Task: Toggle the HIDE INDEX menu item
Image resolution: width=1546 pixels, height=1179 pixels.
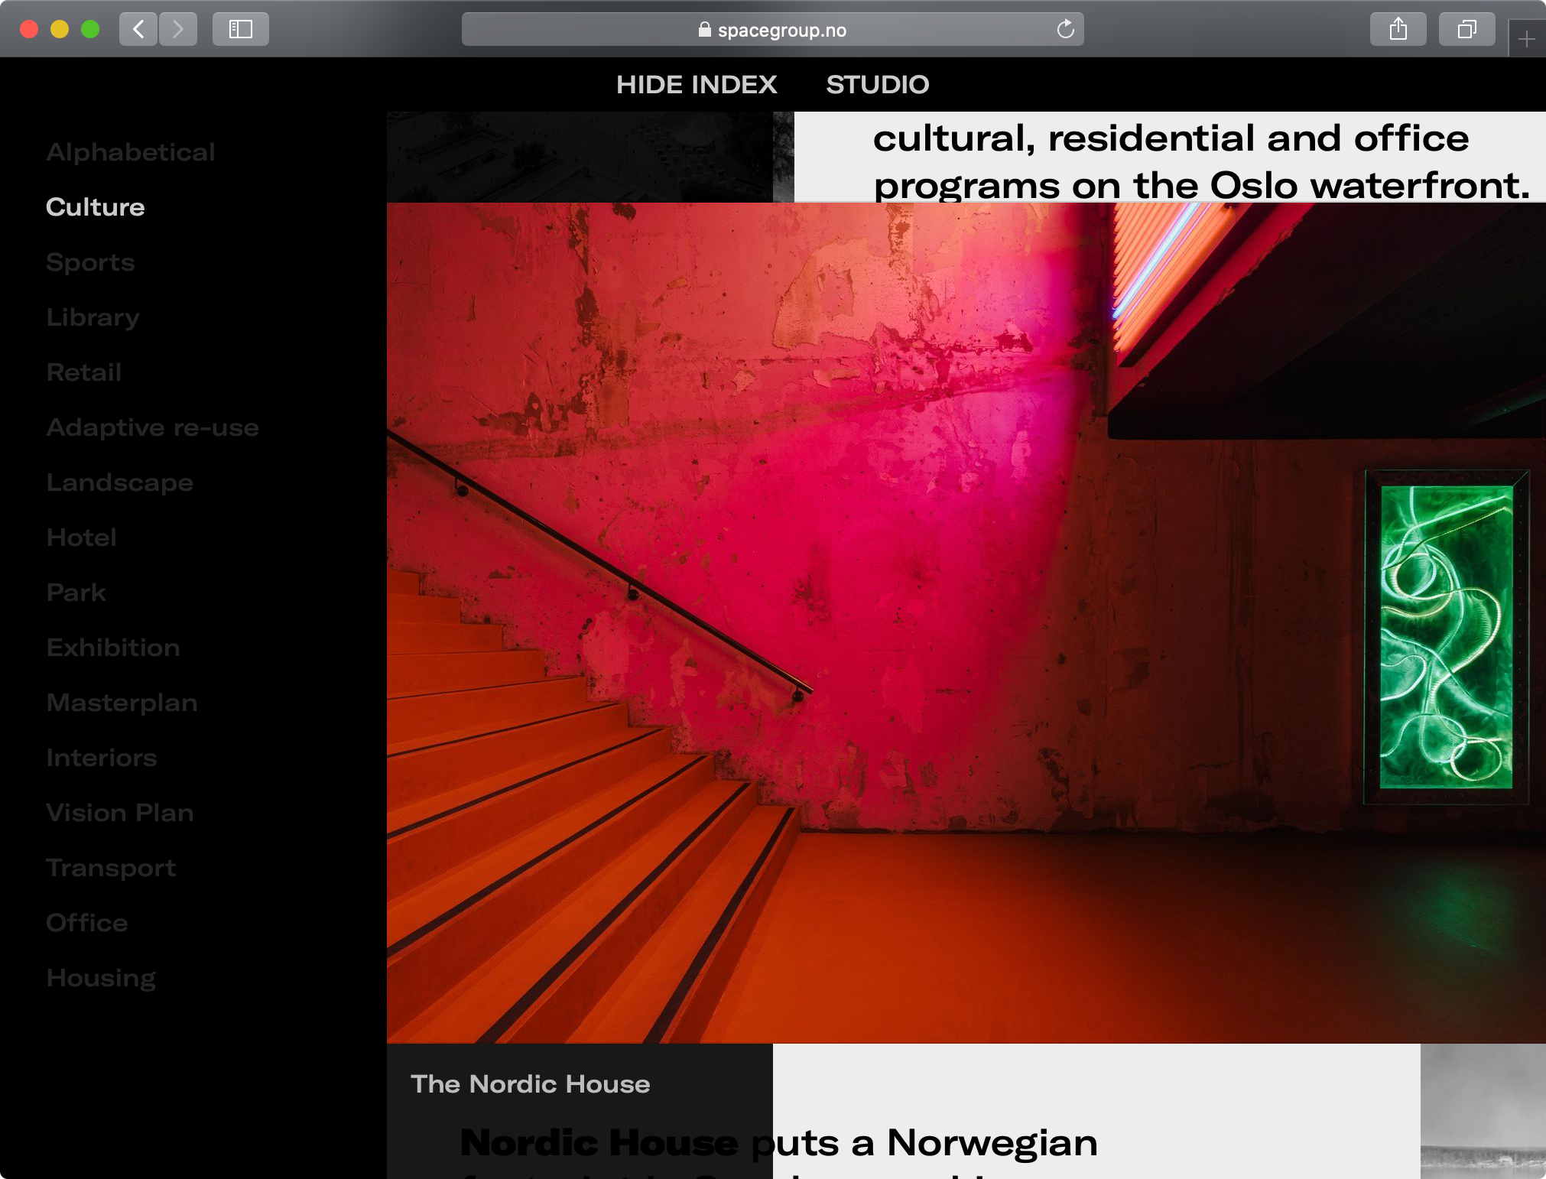Action: [x=696, y=84]
